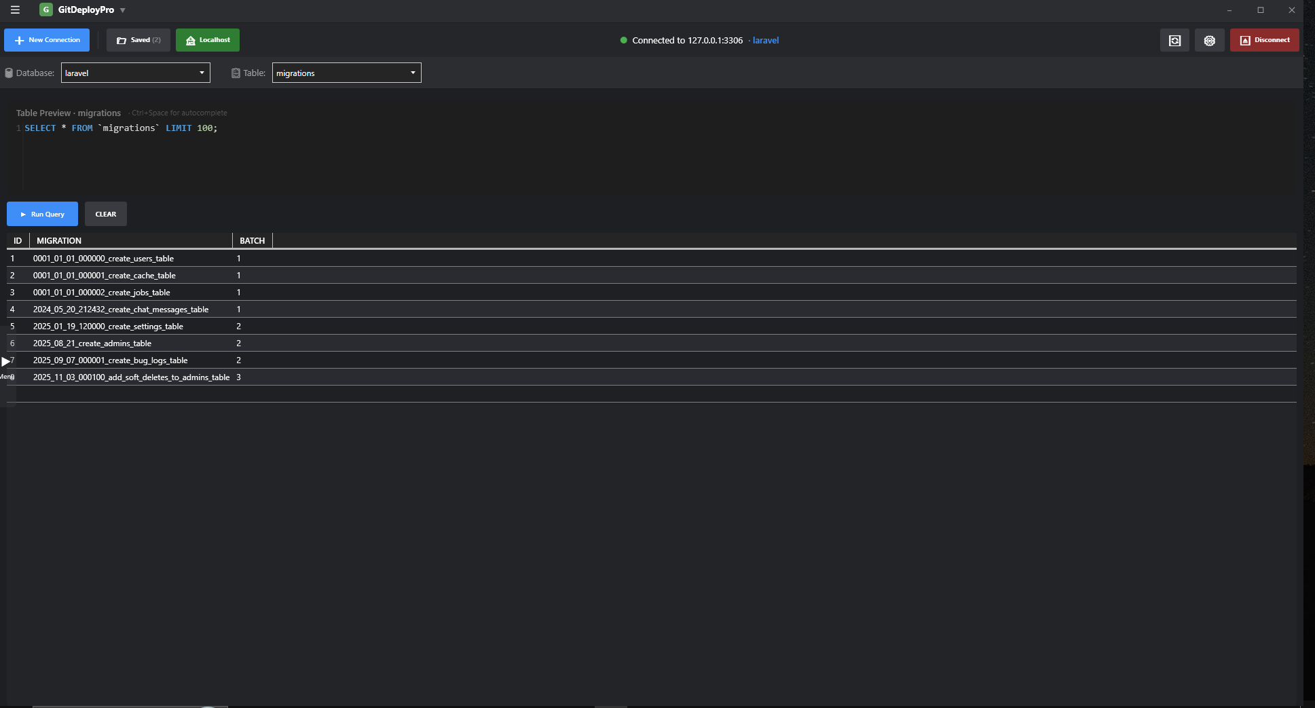Click the plus icon on New Connection
1315x708 pixels.
20,40
